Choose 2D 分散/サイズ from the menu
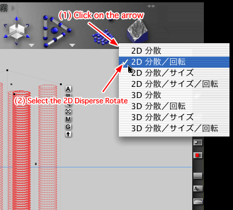Screen dimensions: 233x210 (174, 73)
